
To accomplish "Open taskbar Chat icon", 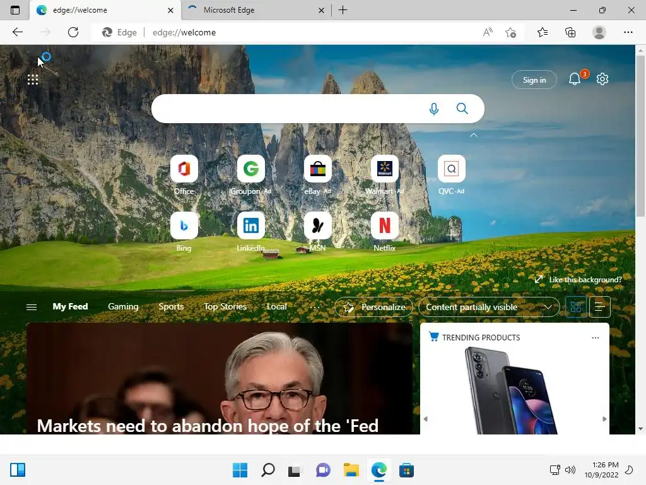I will point(323,470).
